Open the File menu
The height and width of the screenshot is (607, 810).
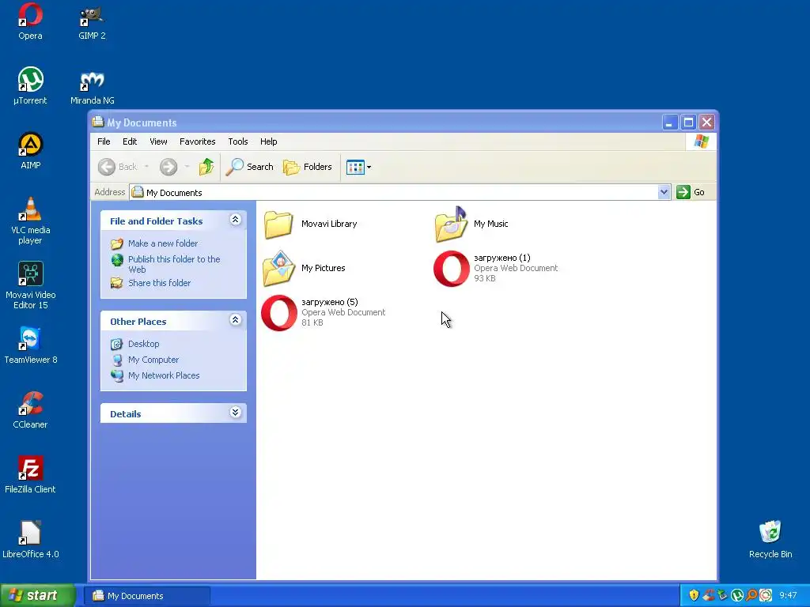104,141
